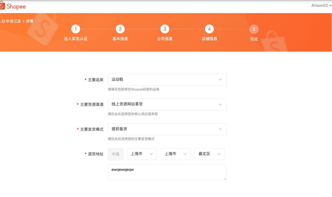The image size is (332, 197).
Task: Click the textarea resize handle
Action: click(x=224, y=179)
